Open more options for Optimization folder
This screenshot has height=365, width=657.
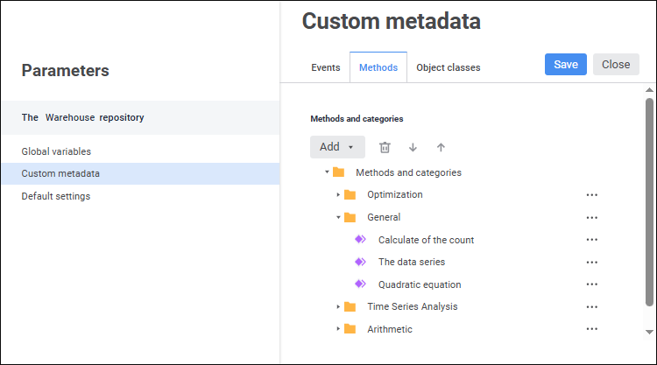pos(592,195)
